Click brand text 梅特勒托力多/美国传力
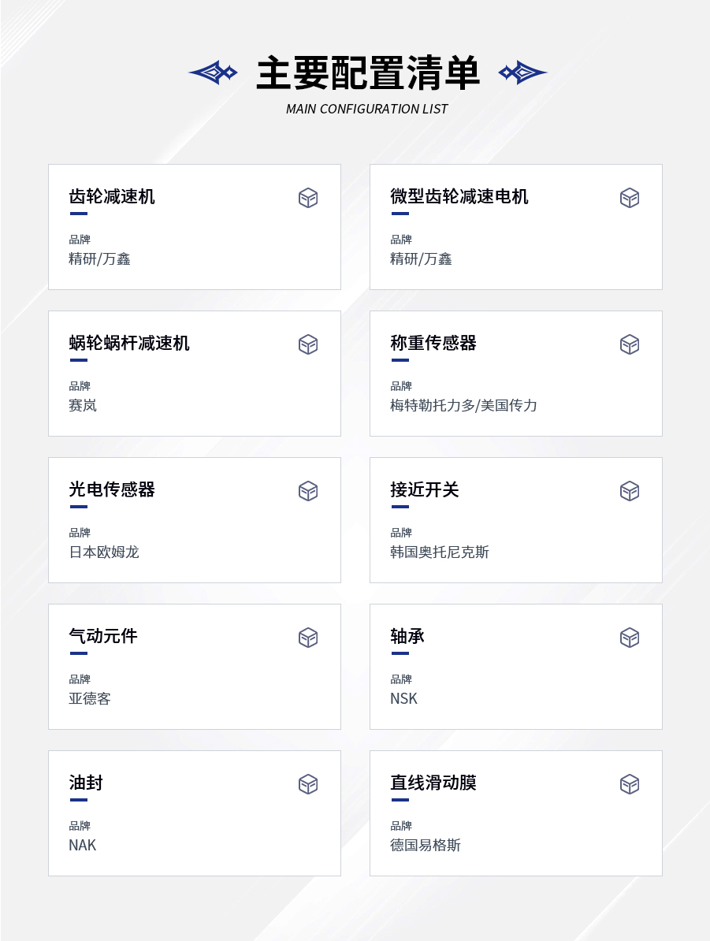The height and width of the screenshot is (941, 710). click(x=463, y=406)
